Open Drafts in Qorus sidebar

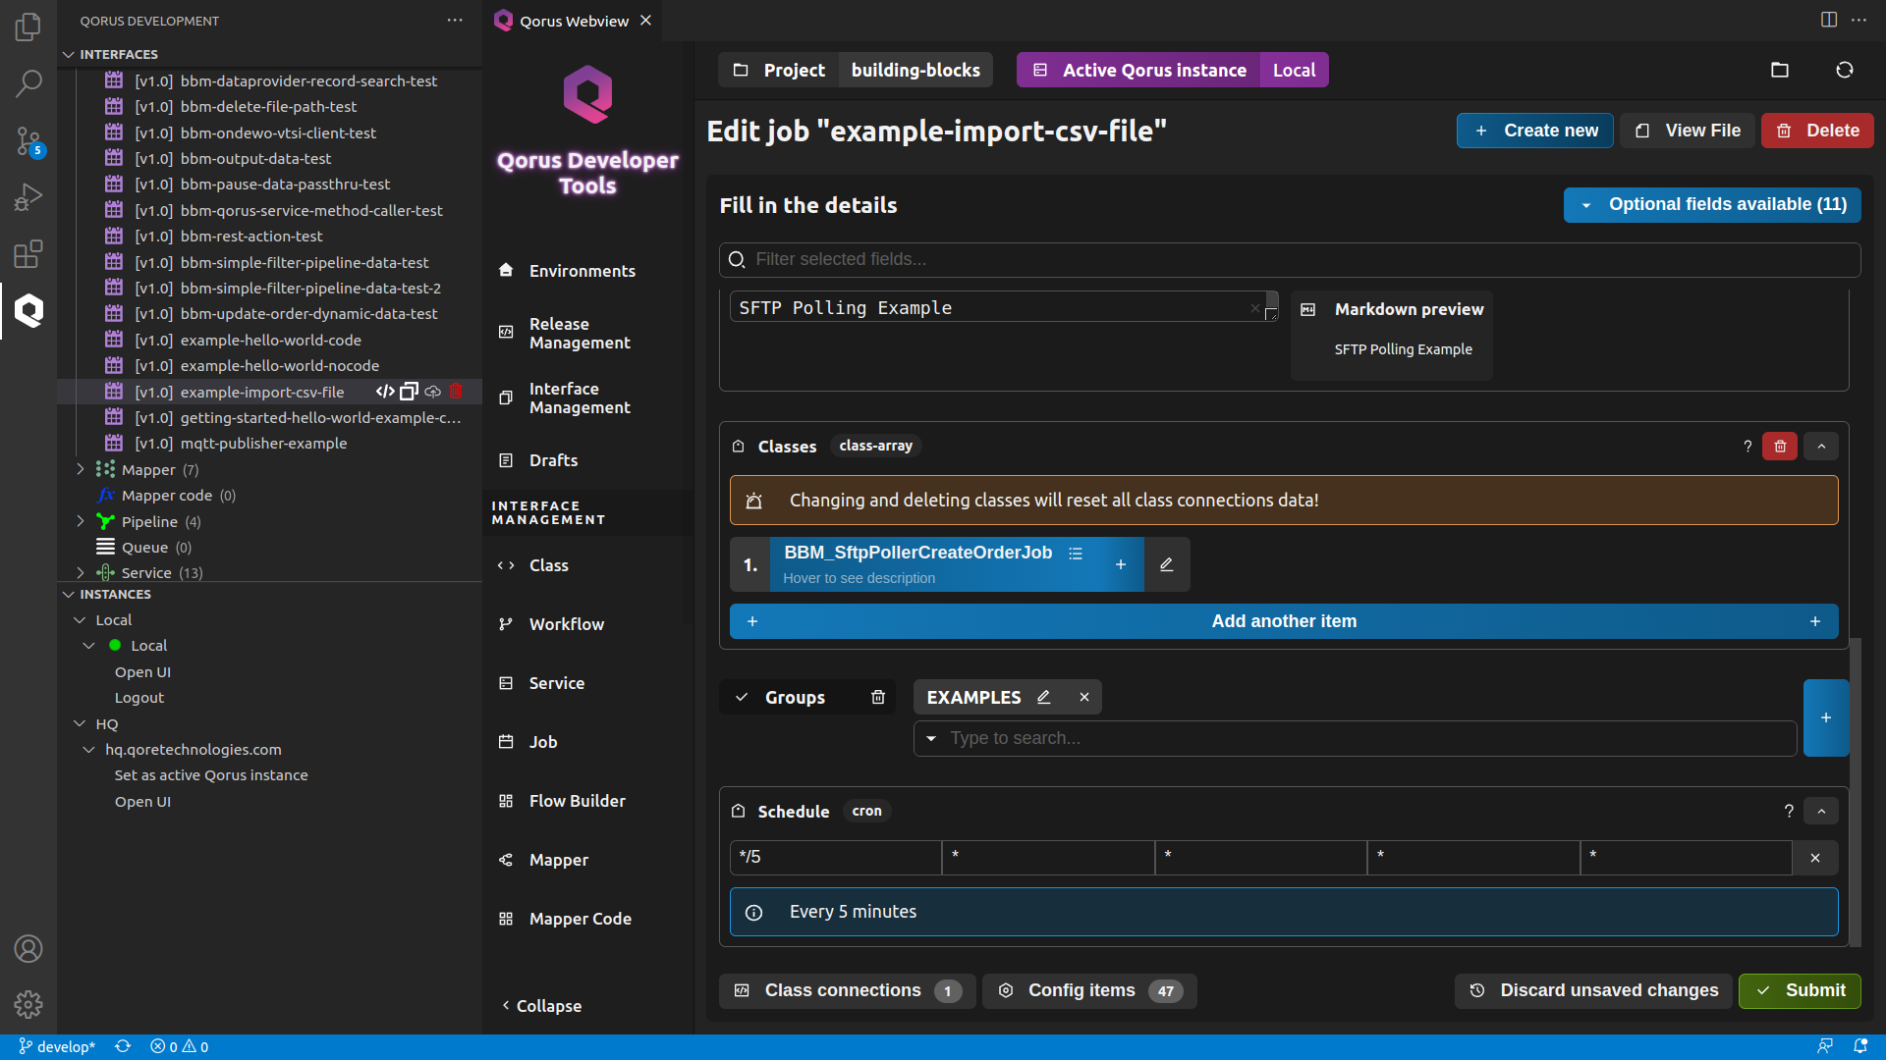tap(553, 460)
